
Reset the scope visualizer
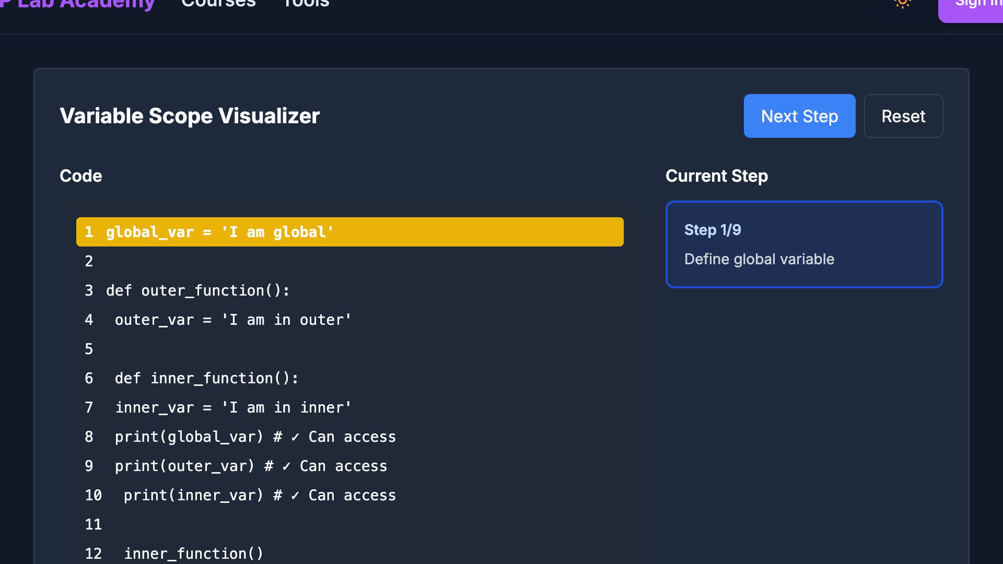tap(903, 116)
